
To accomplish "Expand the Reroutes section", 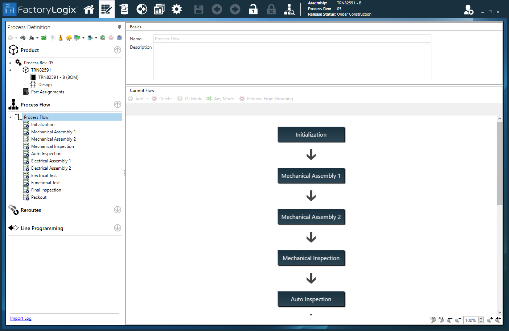I will tap(117, 210).
